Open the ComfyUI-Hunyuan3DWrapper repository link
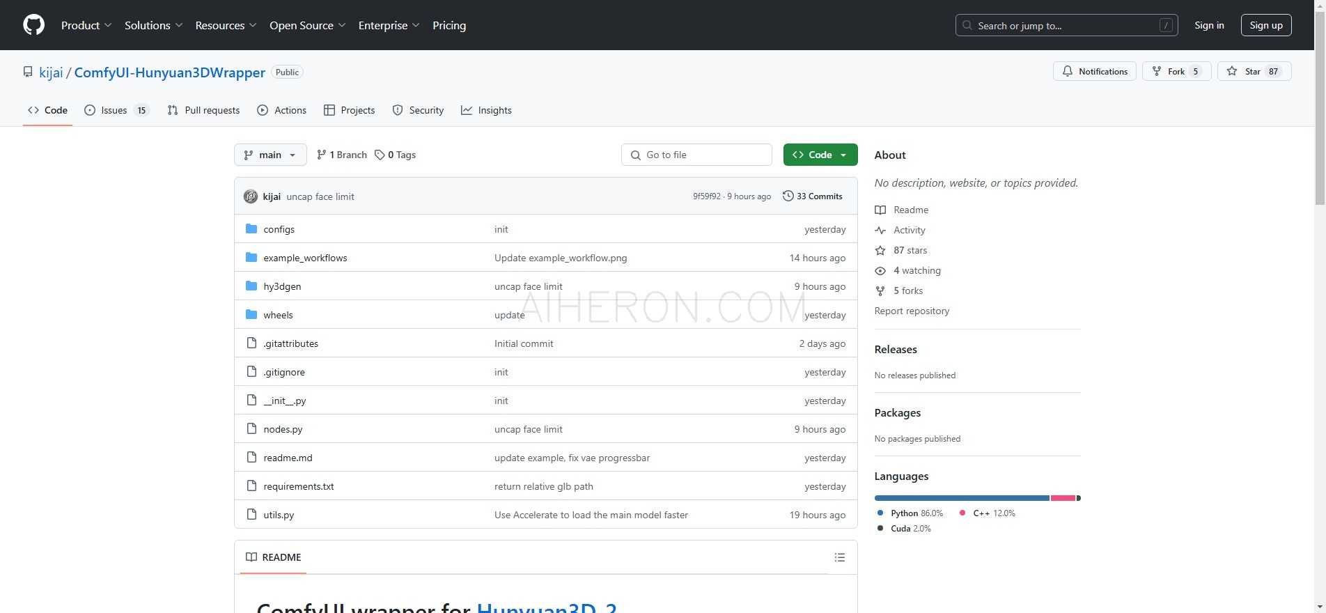 click(x=169, y=72)
